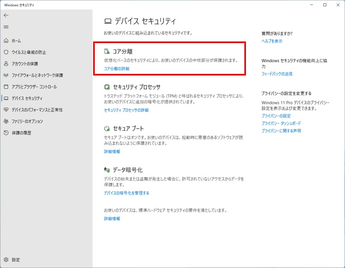Viewport: 345px width, 268px height.
Task: Select デバイス セキュリティ in the sidebar
Action: (x=27, y=98)
